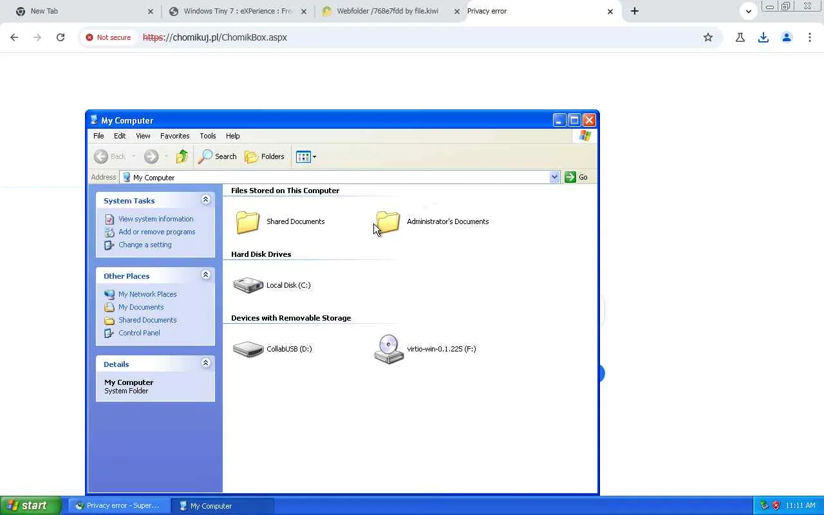Toggle the Folders pane button

pos(265,156)
